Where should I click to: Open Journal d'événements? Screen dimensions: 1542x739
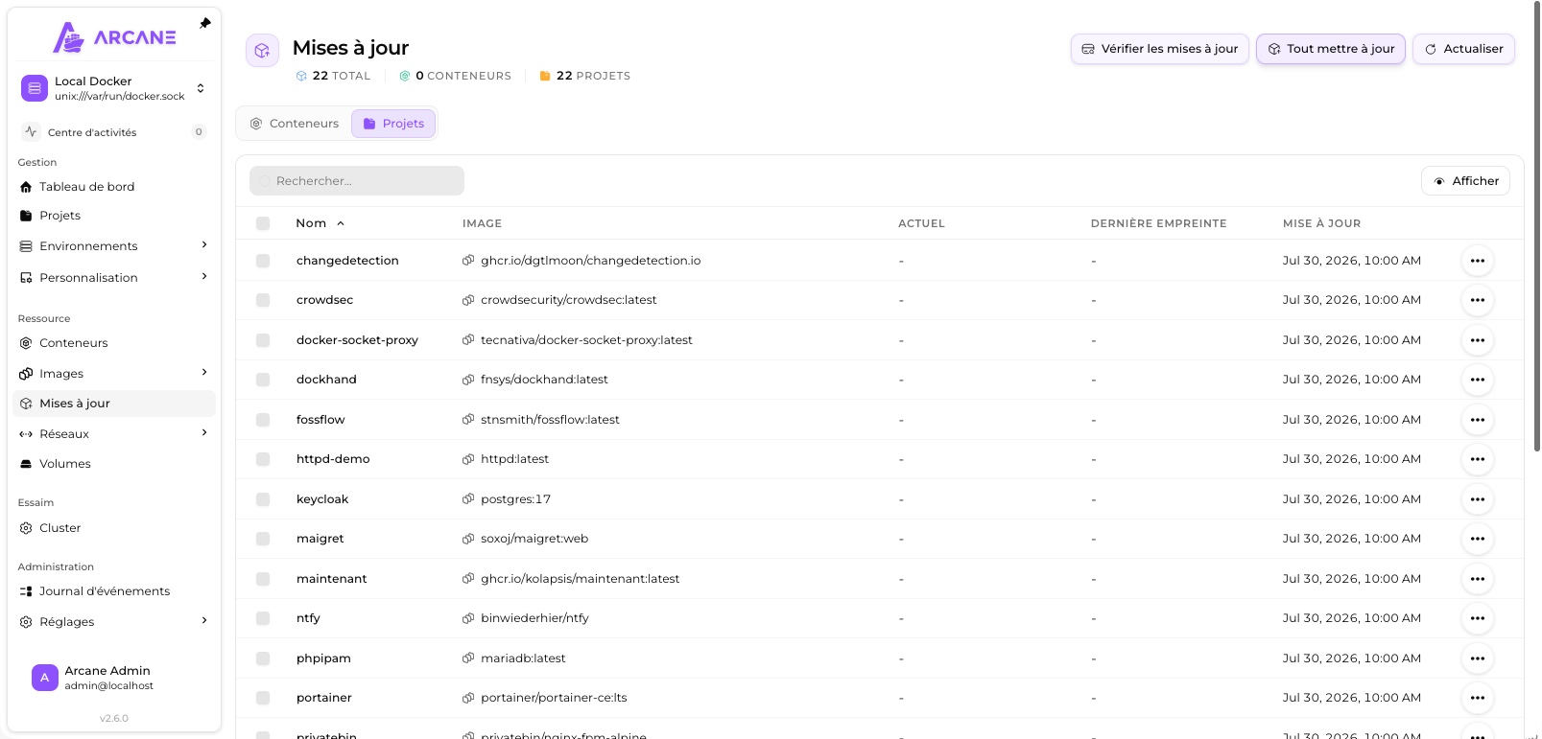coord(113,591)
